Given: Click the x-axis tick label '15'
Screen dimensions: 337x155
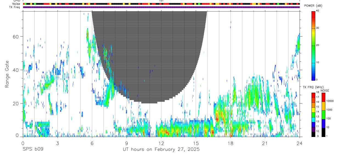Looking at the screenshot, I should click(x=196, y=143).
